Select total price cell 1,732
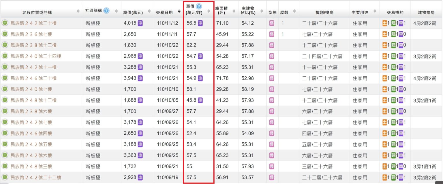 (130, 166)
